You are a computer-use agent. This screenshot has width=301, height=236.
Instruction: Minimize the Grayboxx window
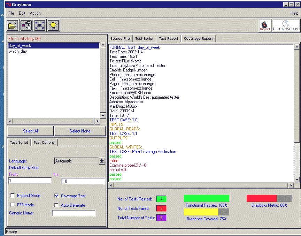click(286, 4)
